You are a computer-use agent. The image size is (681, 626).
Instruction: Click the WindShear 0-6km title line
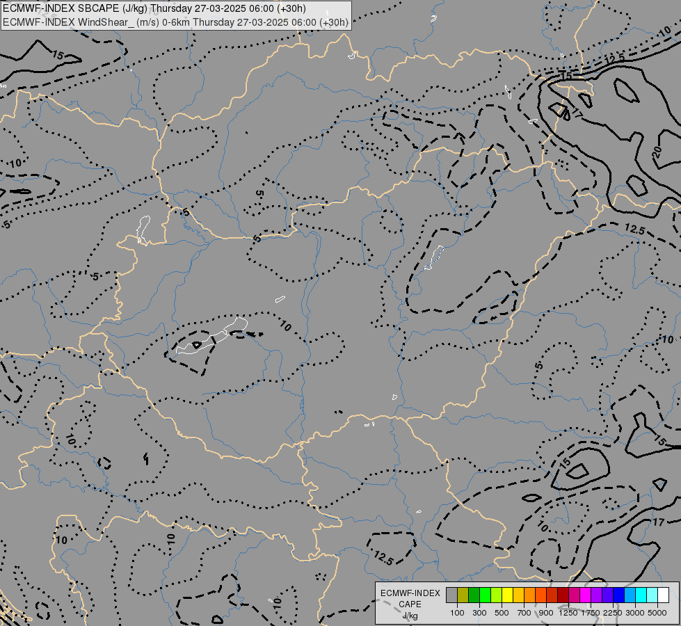point(175,22)
